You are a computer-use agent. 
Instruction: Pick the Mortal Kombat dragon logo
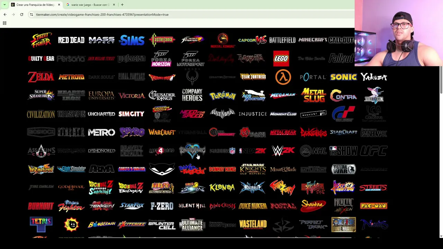point(223,40)
